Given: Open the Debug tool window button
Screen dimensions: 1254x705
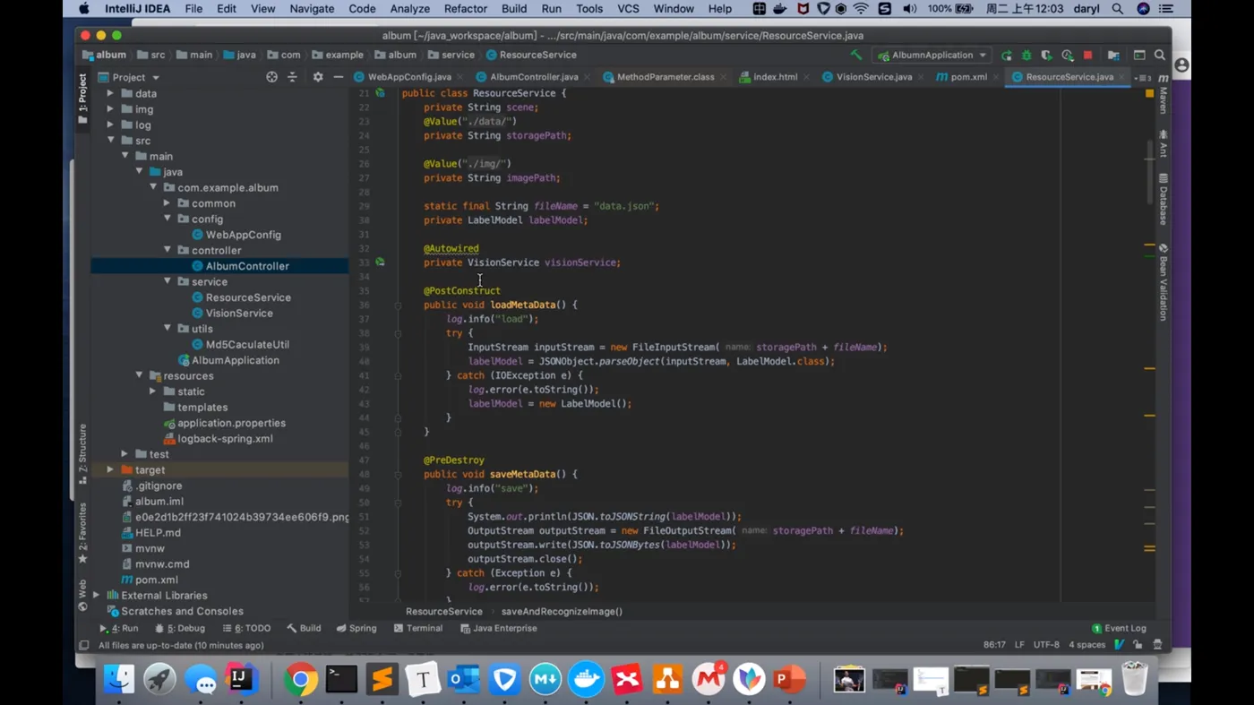Looking at the screenshot, I should pyautogui.click(x=180, y=628).
